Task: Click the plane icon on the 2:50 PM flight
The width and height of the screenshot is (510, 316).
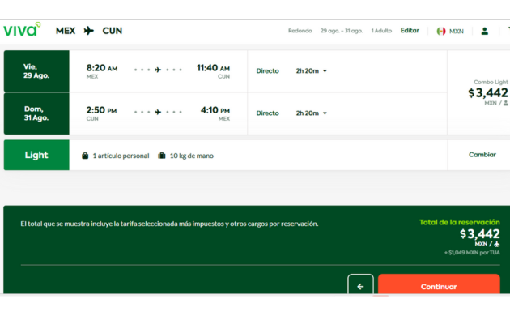Action: pos(158,113)
